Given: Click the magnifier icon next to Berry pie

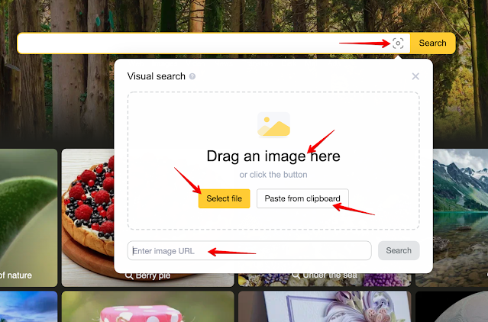Looking at the screenshot, I should click(x=129, y=275).
